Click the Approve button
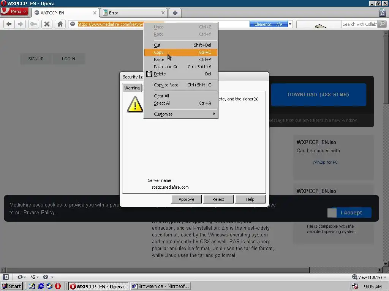Image resolution: width=389 pixels, height=291 pixels. (186, 199)
